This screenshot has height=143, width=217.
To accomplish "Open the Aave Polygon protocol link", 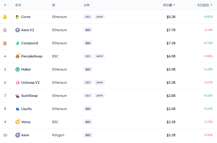I will click(25, 135).
